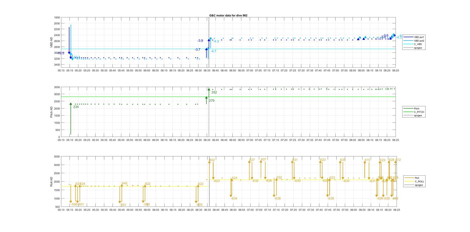
Task: Click the "645" roll data label
Action: 125,183
